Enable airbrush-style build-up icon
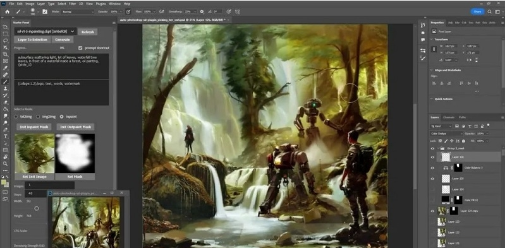 (161, 11)
